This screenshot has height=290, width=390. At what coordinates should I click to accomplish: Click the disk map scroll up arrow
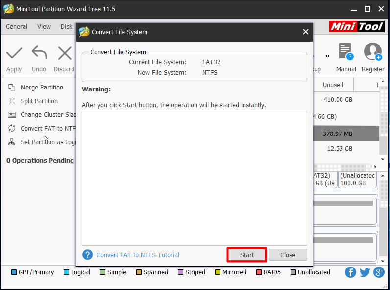tap(383, 176)
